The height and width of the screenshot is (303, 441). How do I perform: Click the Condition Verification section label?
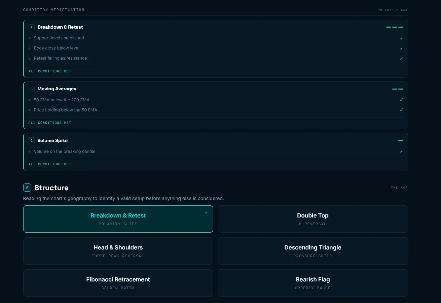coord(54,10)
